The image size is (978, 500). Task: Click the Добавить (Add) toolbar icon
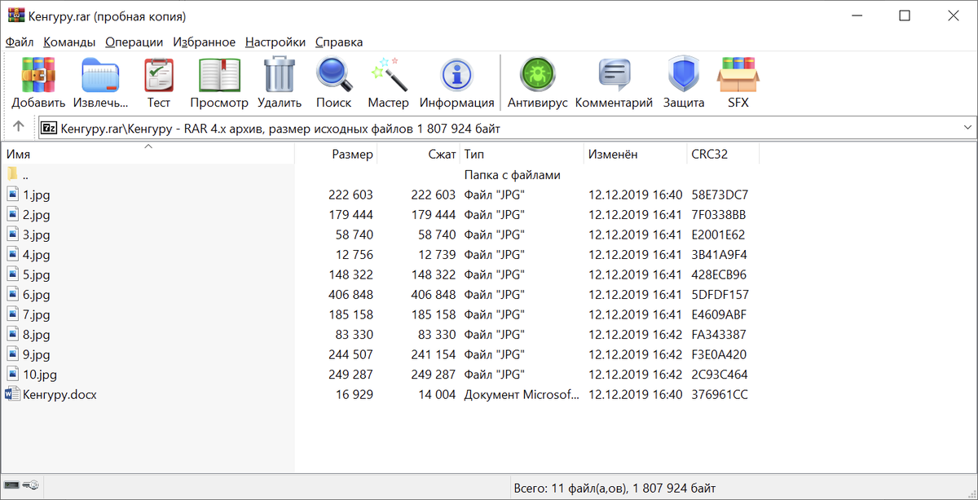(x=38, y=76)
